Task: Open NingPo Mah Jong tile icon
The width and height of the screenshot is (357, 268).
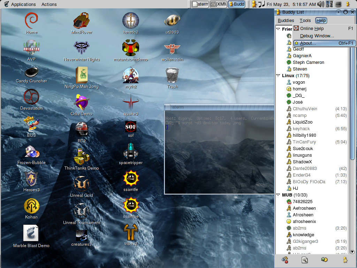Action: pyautogui.click(x=82, y=75)
